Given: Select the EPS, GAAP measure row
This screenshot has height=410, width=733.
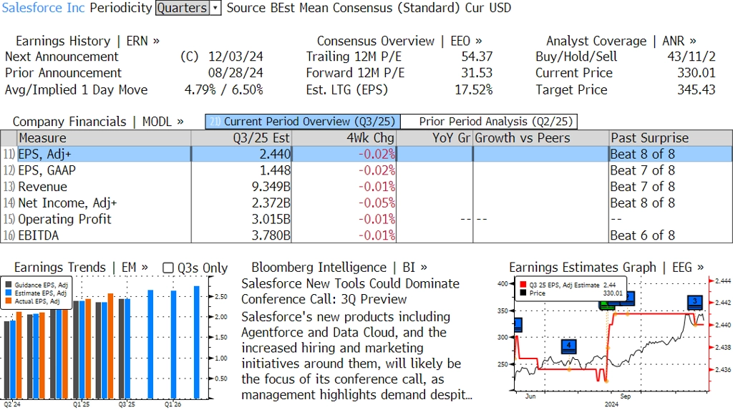Looking at the screenshot, I should click(366, 170).
